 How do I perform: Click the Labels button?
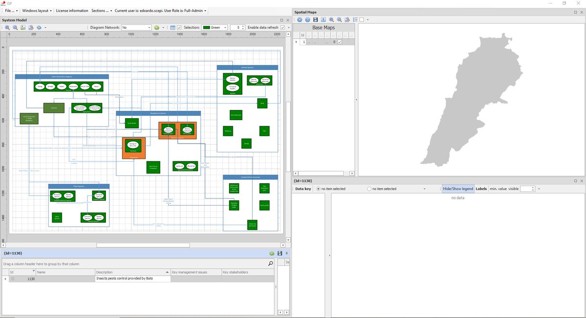click(x=481, y=189)
